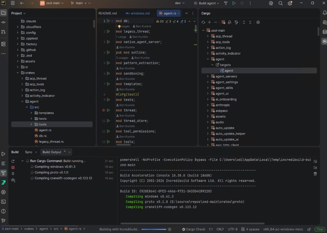Screen dimensions: 327x233
Task: Clear build output with trash icon
Action: 315,174
